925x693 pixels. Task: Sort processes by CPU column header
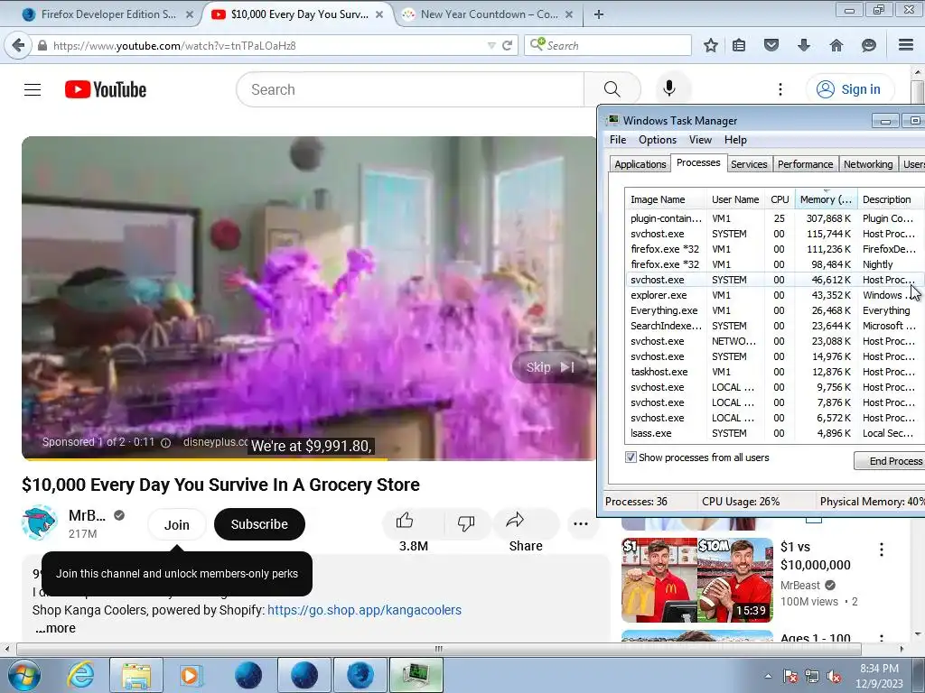tap(780, 199)
